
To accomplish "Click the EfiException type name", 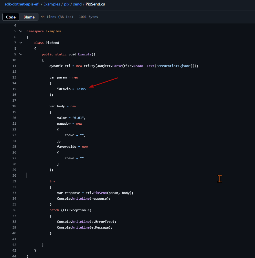I will point(74,210).
